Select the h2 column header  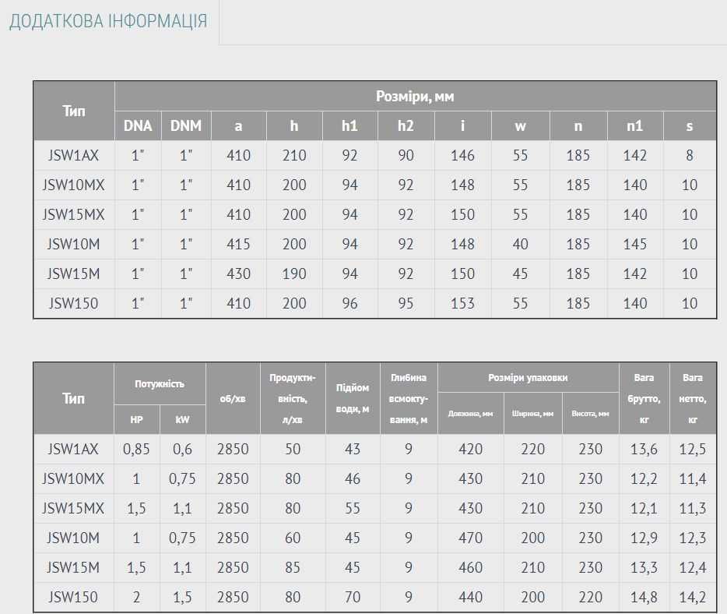406,125
